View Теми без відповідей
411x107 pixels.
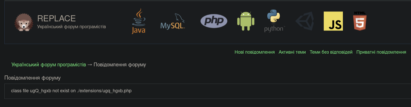(x=331, y=52)
